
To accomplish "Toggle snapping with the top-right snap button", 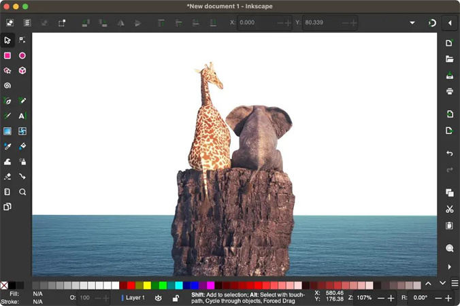I will click(x=432, y=22).
